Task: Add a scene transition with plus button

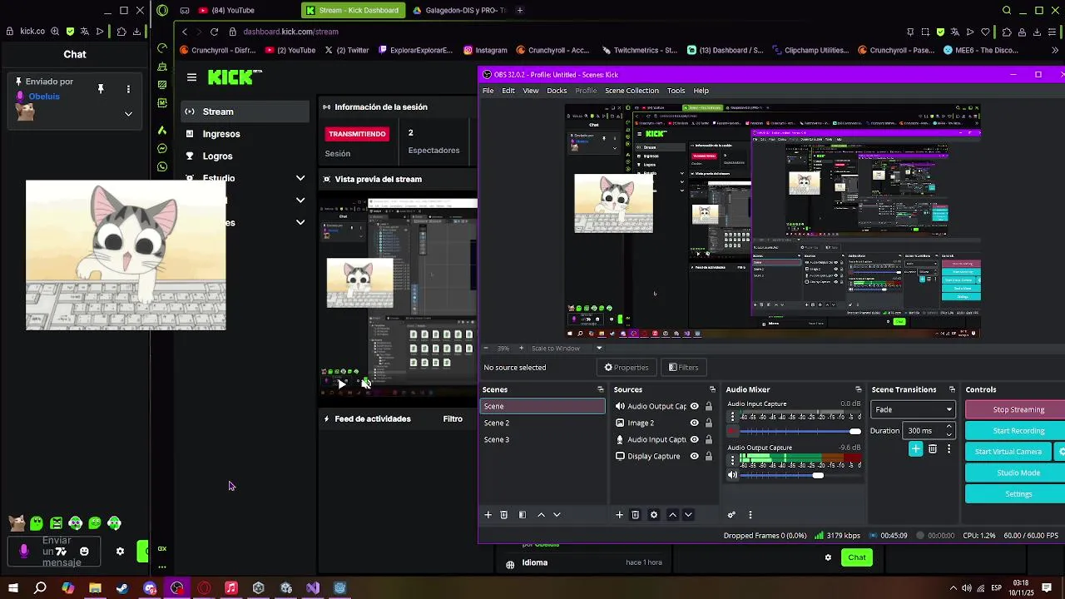Action: (x=915, y=449)
